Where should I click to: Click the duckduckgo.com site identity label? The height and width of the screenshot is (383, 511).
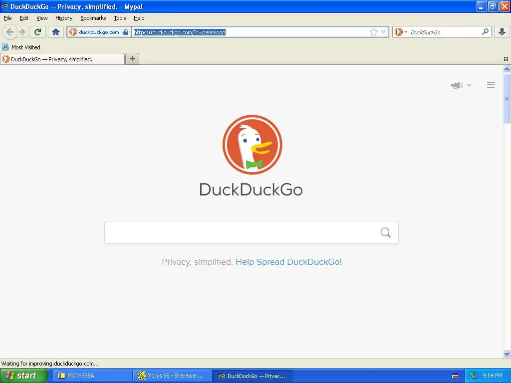point(99,32)
